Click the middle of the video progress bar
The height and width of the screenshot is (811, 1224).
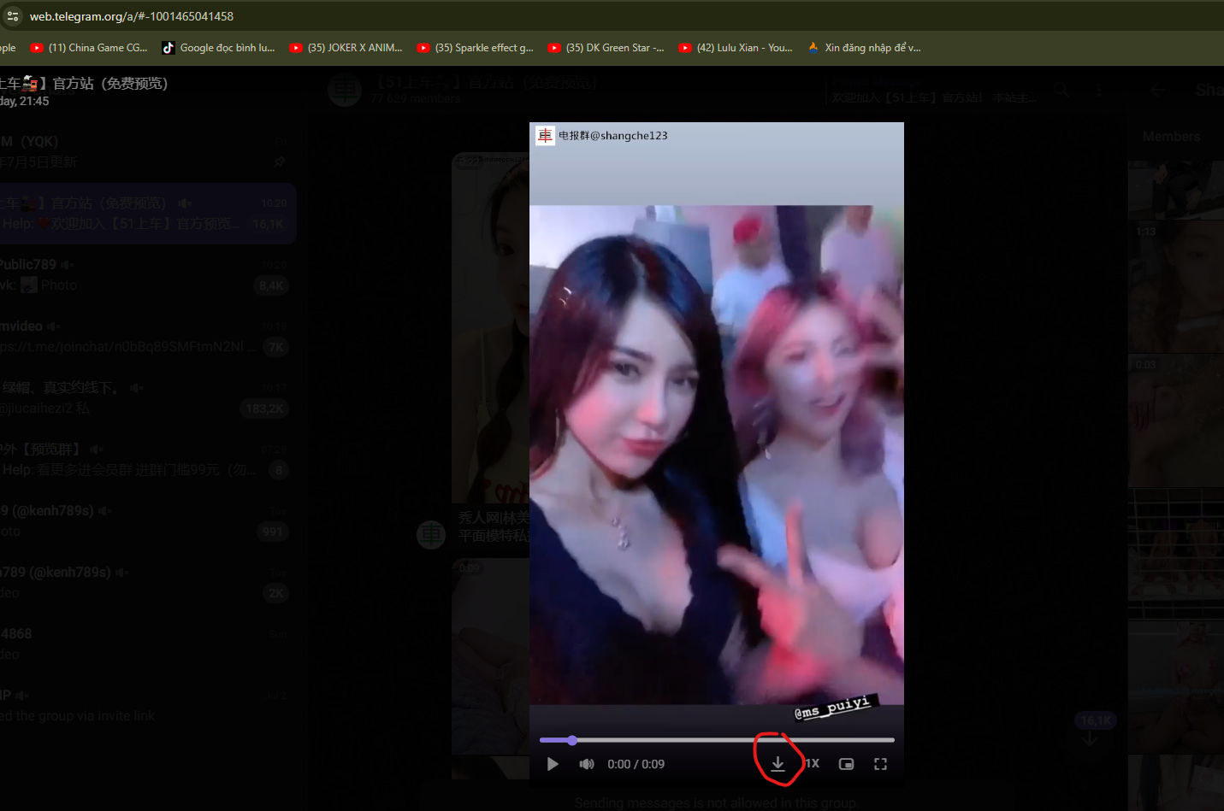(717, 740)
